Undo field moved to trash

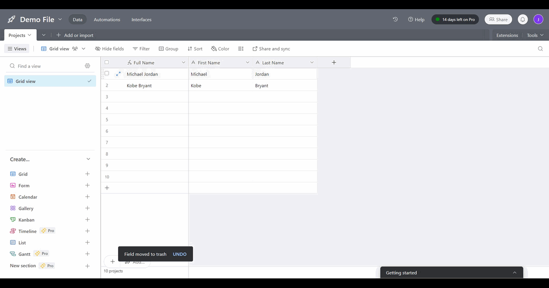tap(180, 254)
